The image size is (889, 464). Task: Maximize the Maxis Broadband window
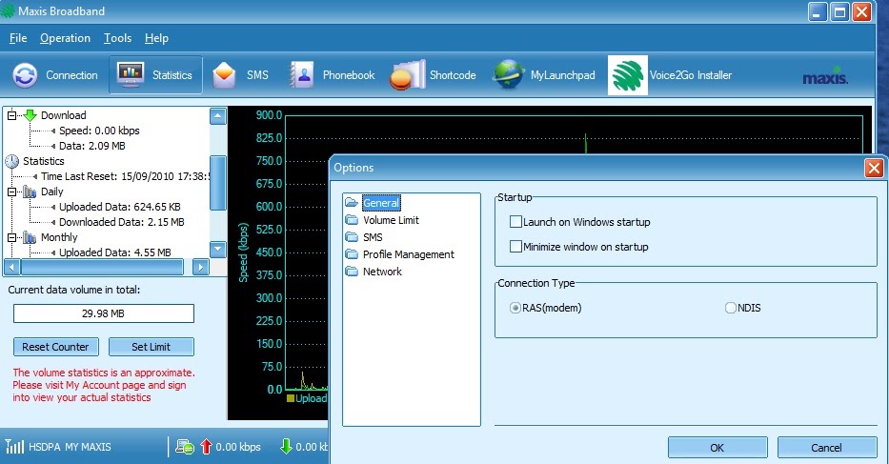click(839, 12)
